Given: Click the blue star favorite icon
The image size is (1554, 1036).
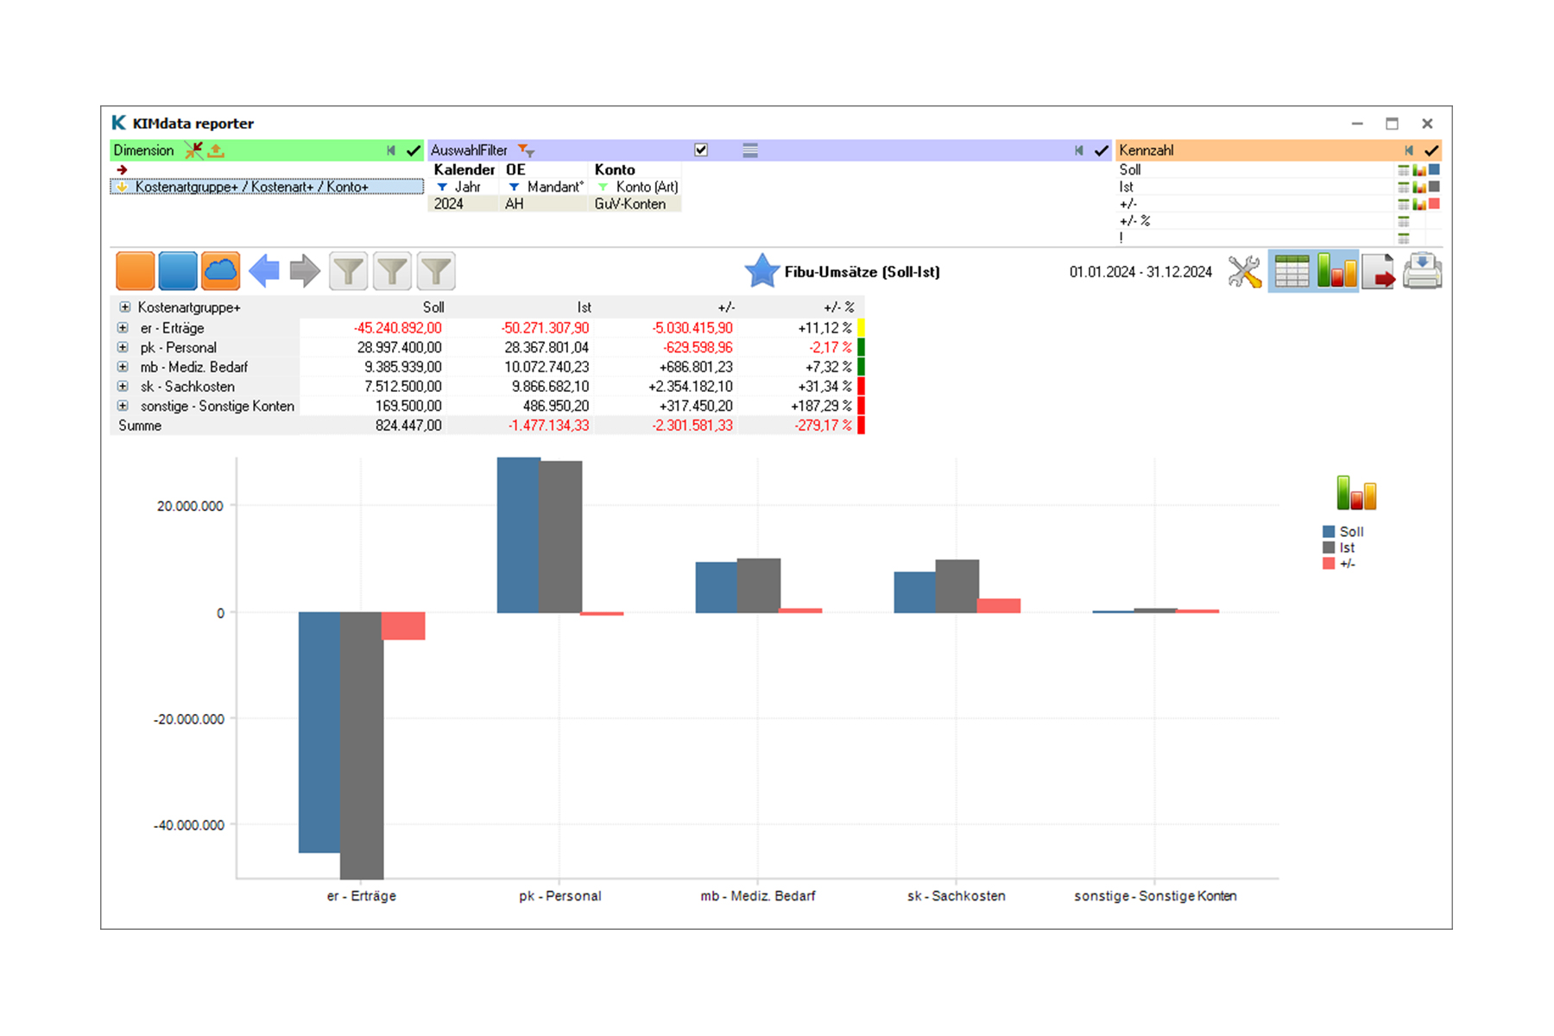Looking at the screenshot, I should 761,271.
